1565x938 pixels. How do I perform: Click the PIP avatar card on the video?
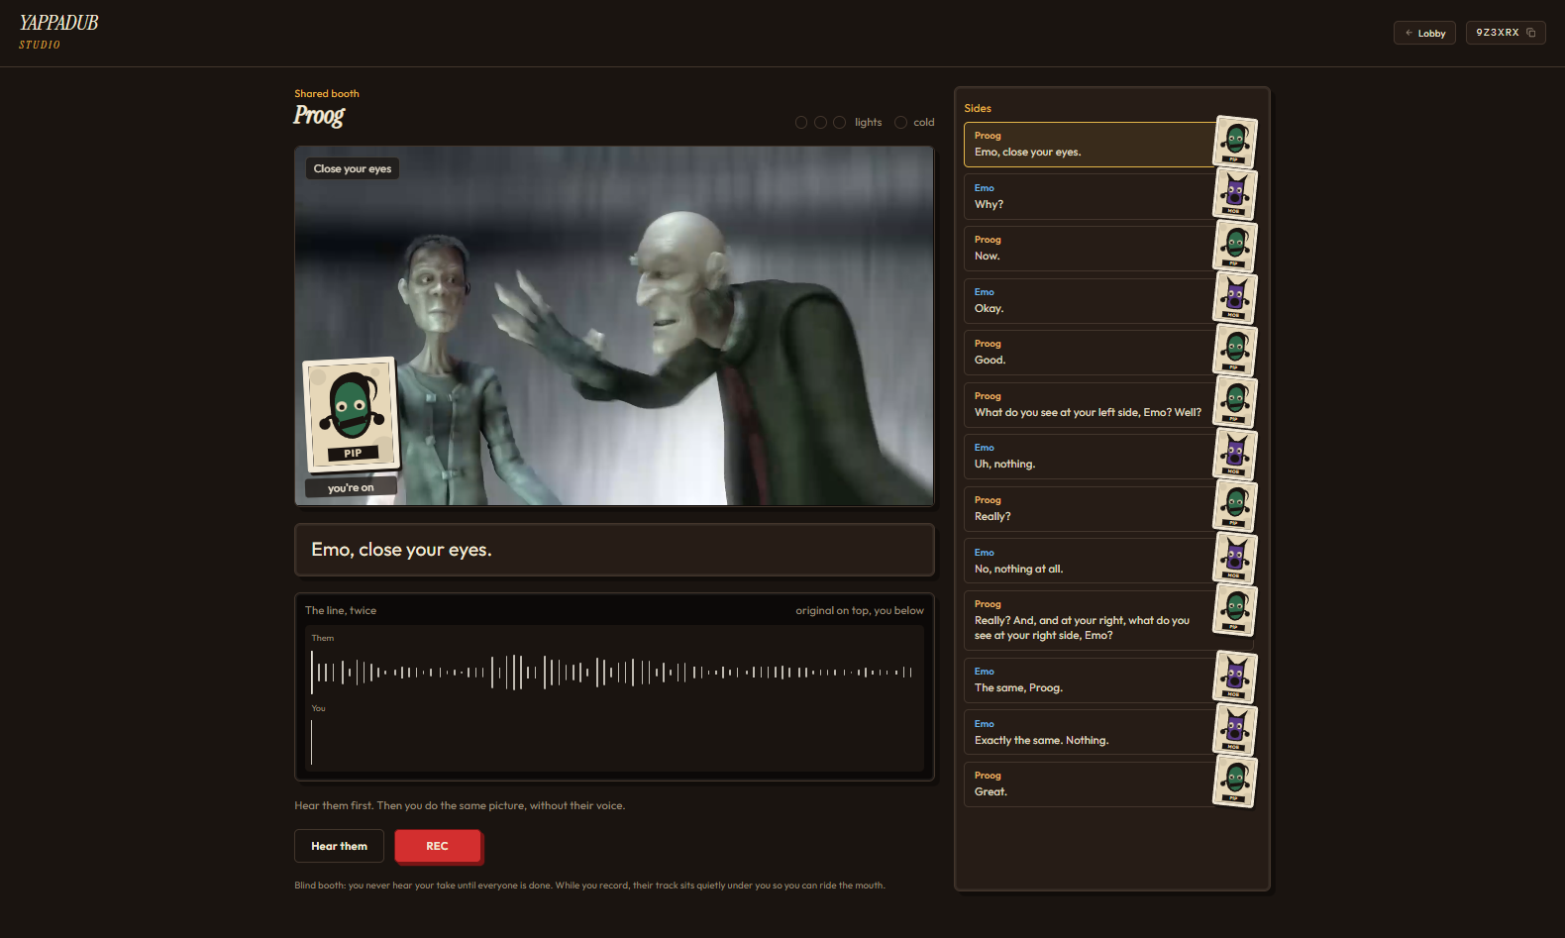coord(351,415)
